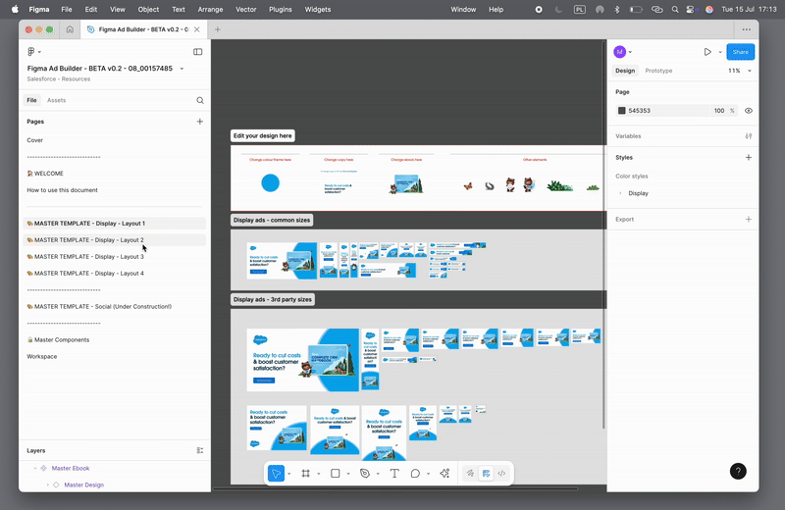Open Frame tool options dropdown arrow
785x510 pixels.
pos(318,474)
